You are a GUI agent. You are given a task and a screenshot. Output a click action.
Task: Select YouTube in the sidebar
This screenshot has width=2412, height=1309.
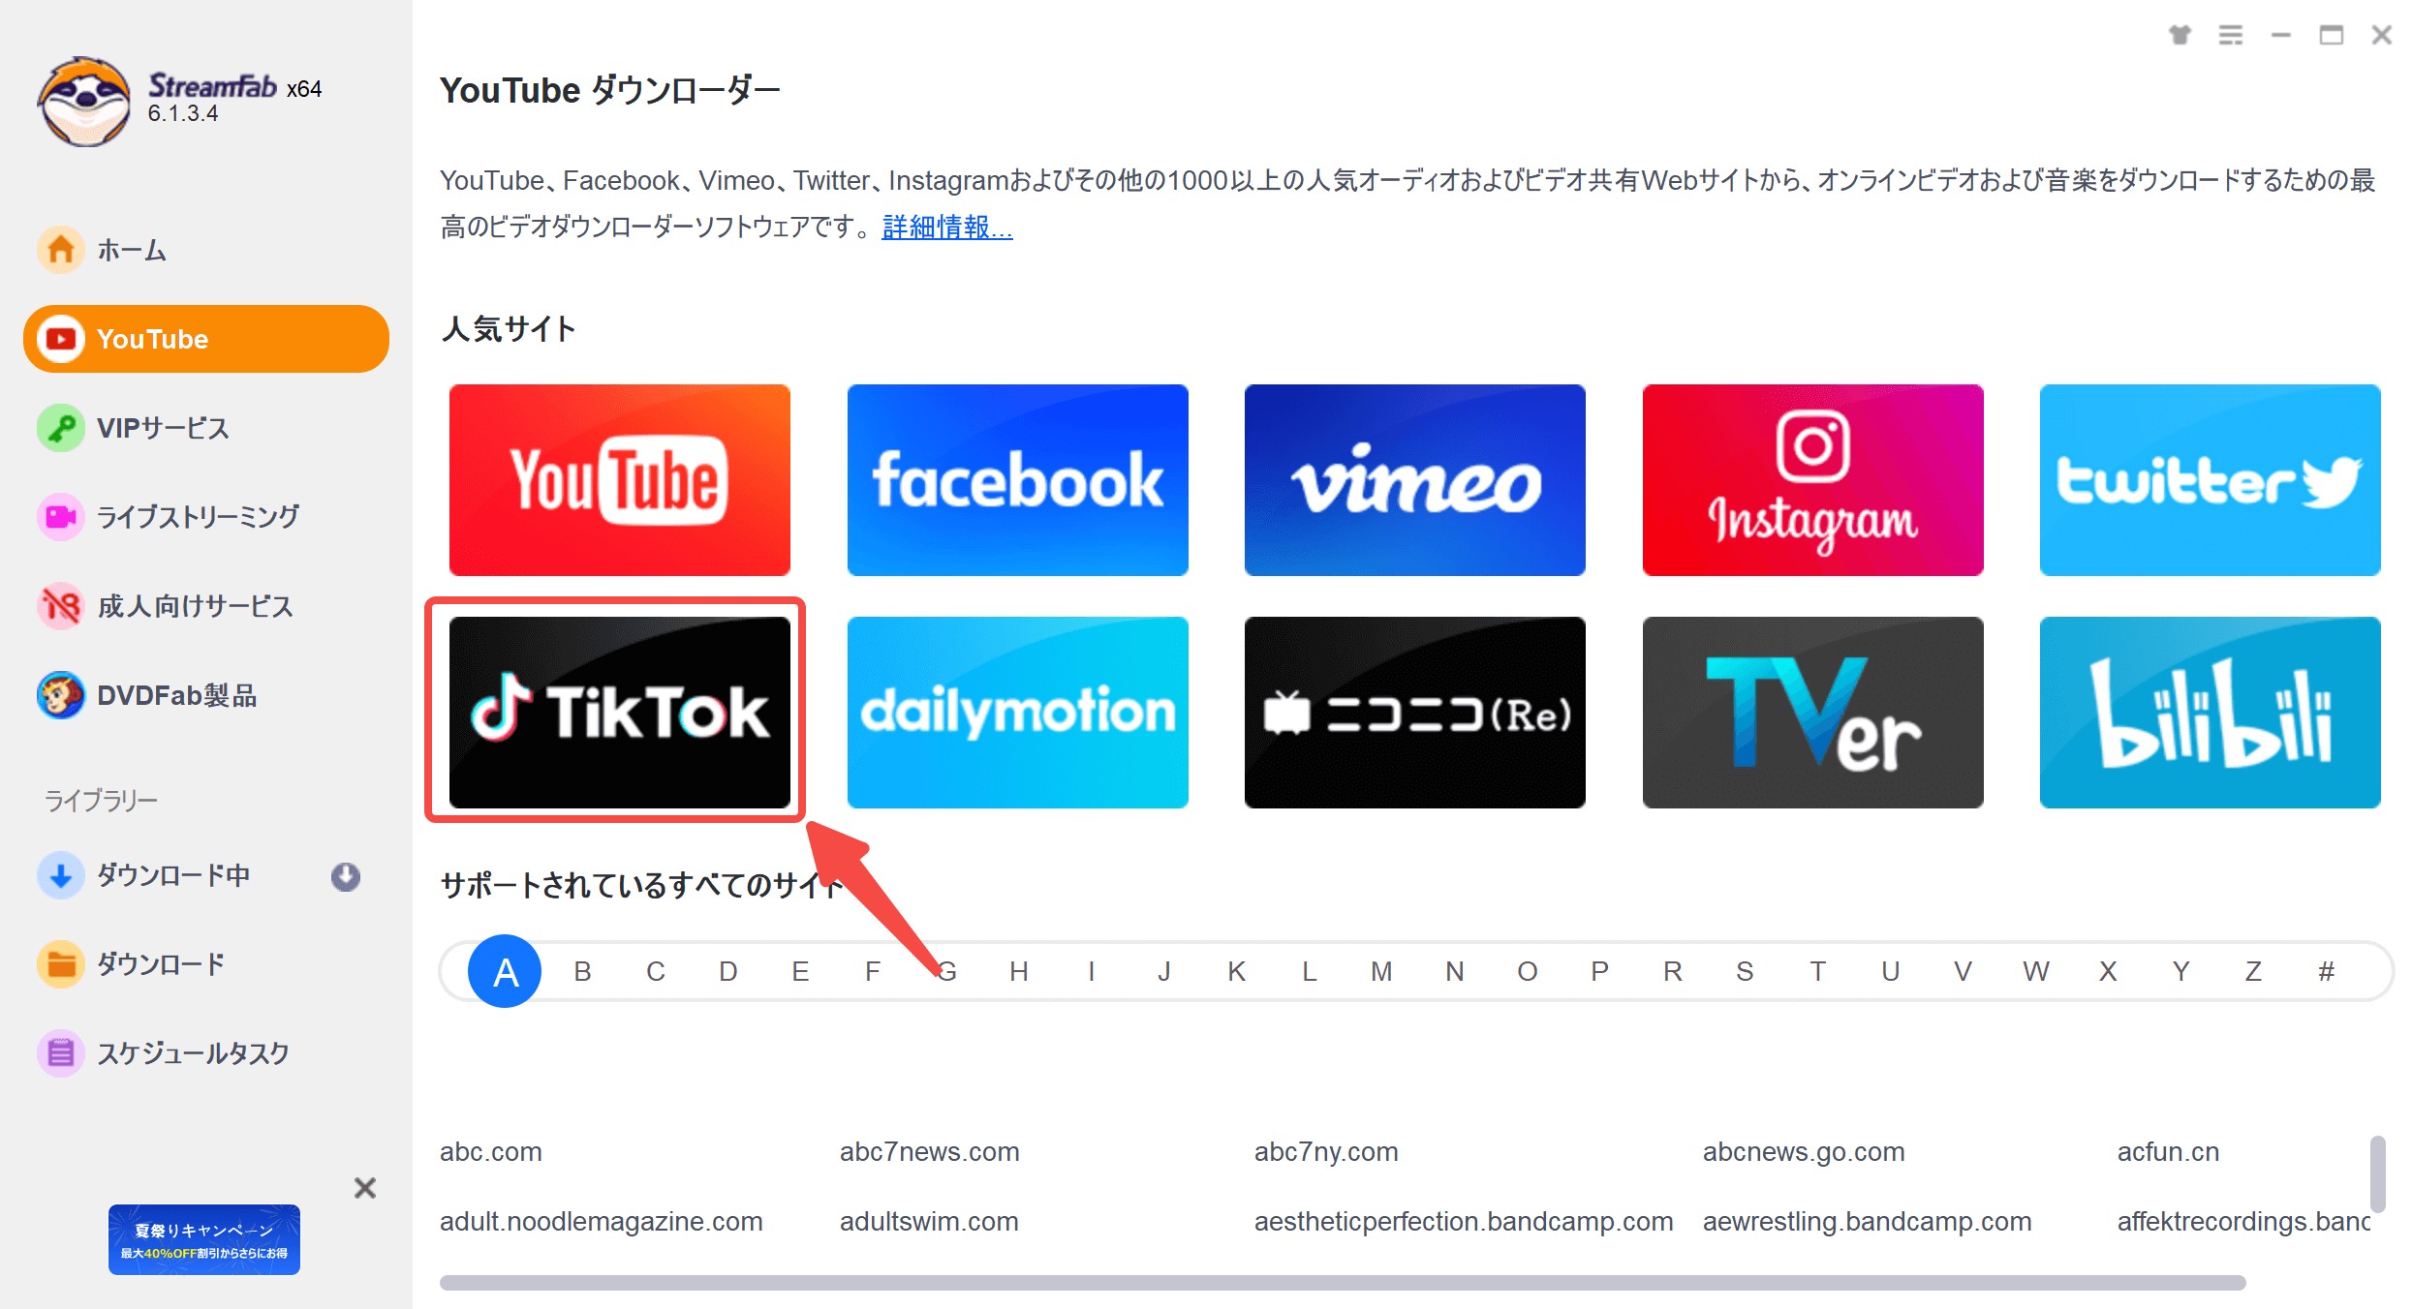click(x=205, y=339)
